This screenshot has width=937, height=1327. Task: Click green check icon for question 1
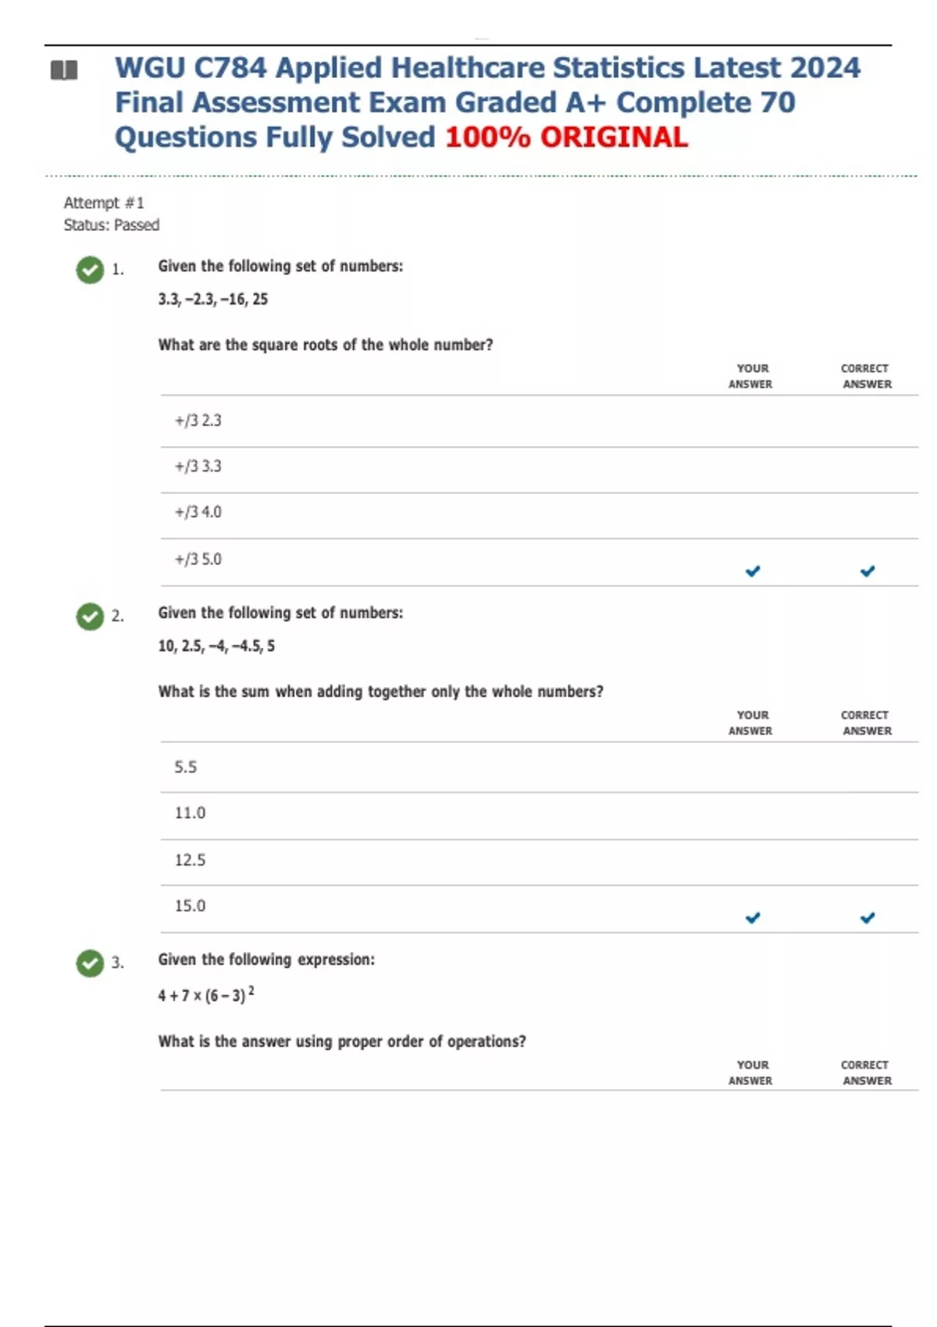point(90,270)
